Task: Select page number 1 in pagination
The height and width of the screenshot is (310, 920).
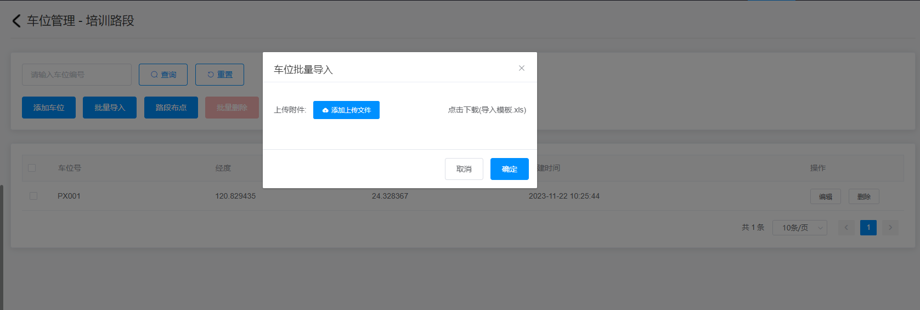Action: pyautogui.click(x=868, y=228)
